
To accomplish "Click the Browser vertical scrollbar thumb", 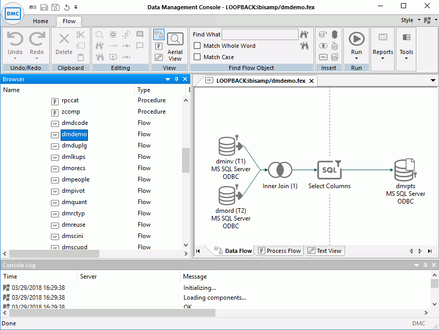I will [x=186, y=160].
